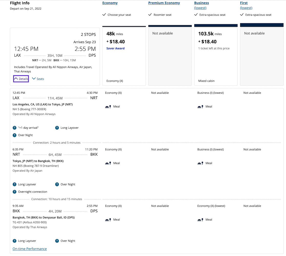
Task: Click the "Choose your seat" checkmark under Economy
Action: [x=104, y=15]
